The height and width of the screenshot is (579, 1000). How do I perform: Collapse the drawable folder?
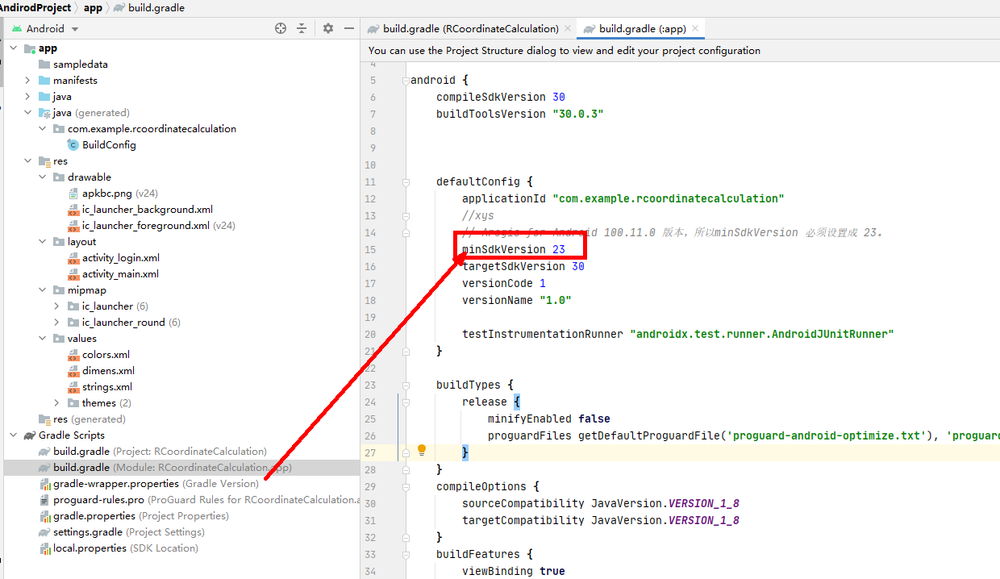pyautogui.click(x=43, y=177)
